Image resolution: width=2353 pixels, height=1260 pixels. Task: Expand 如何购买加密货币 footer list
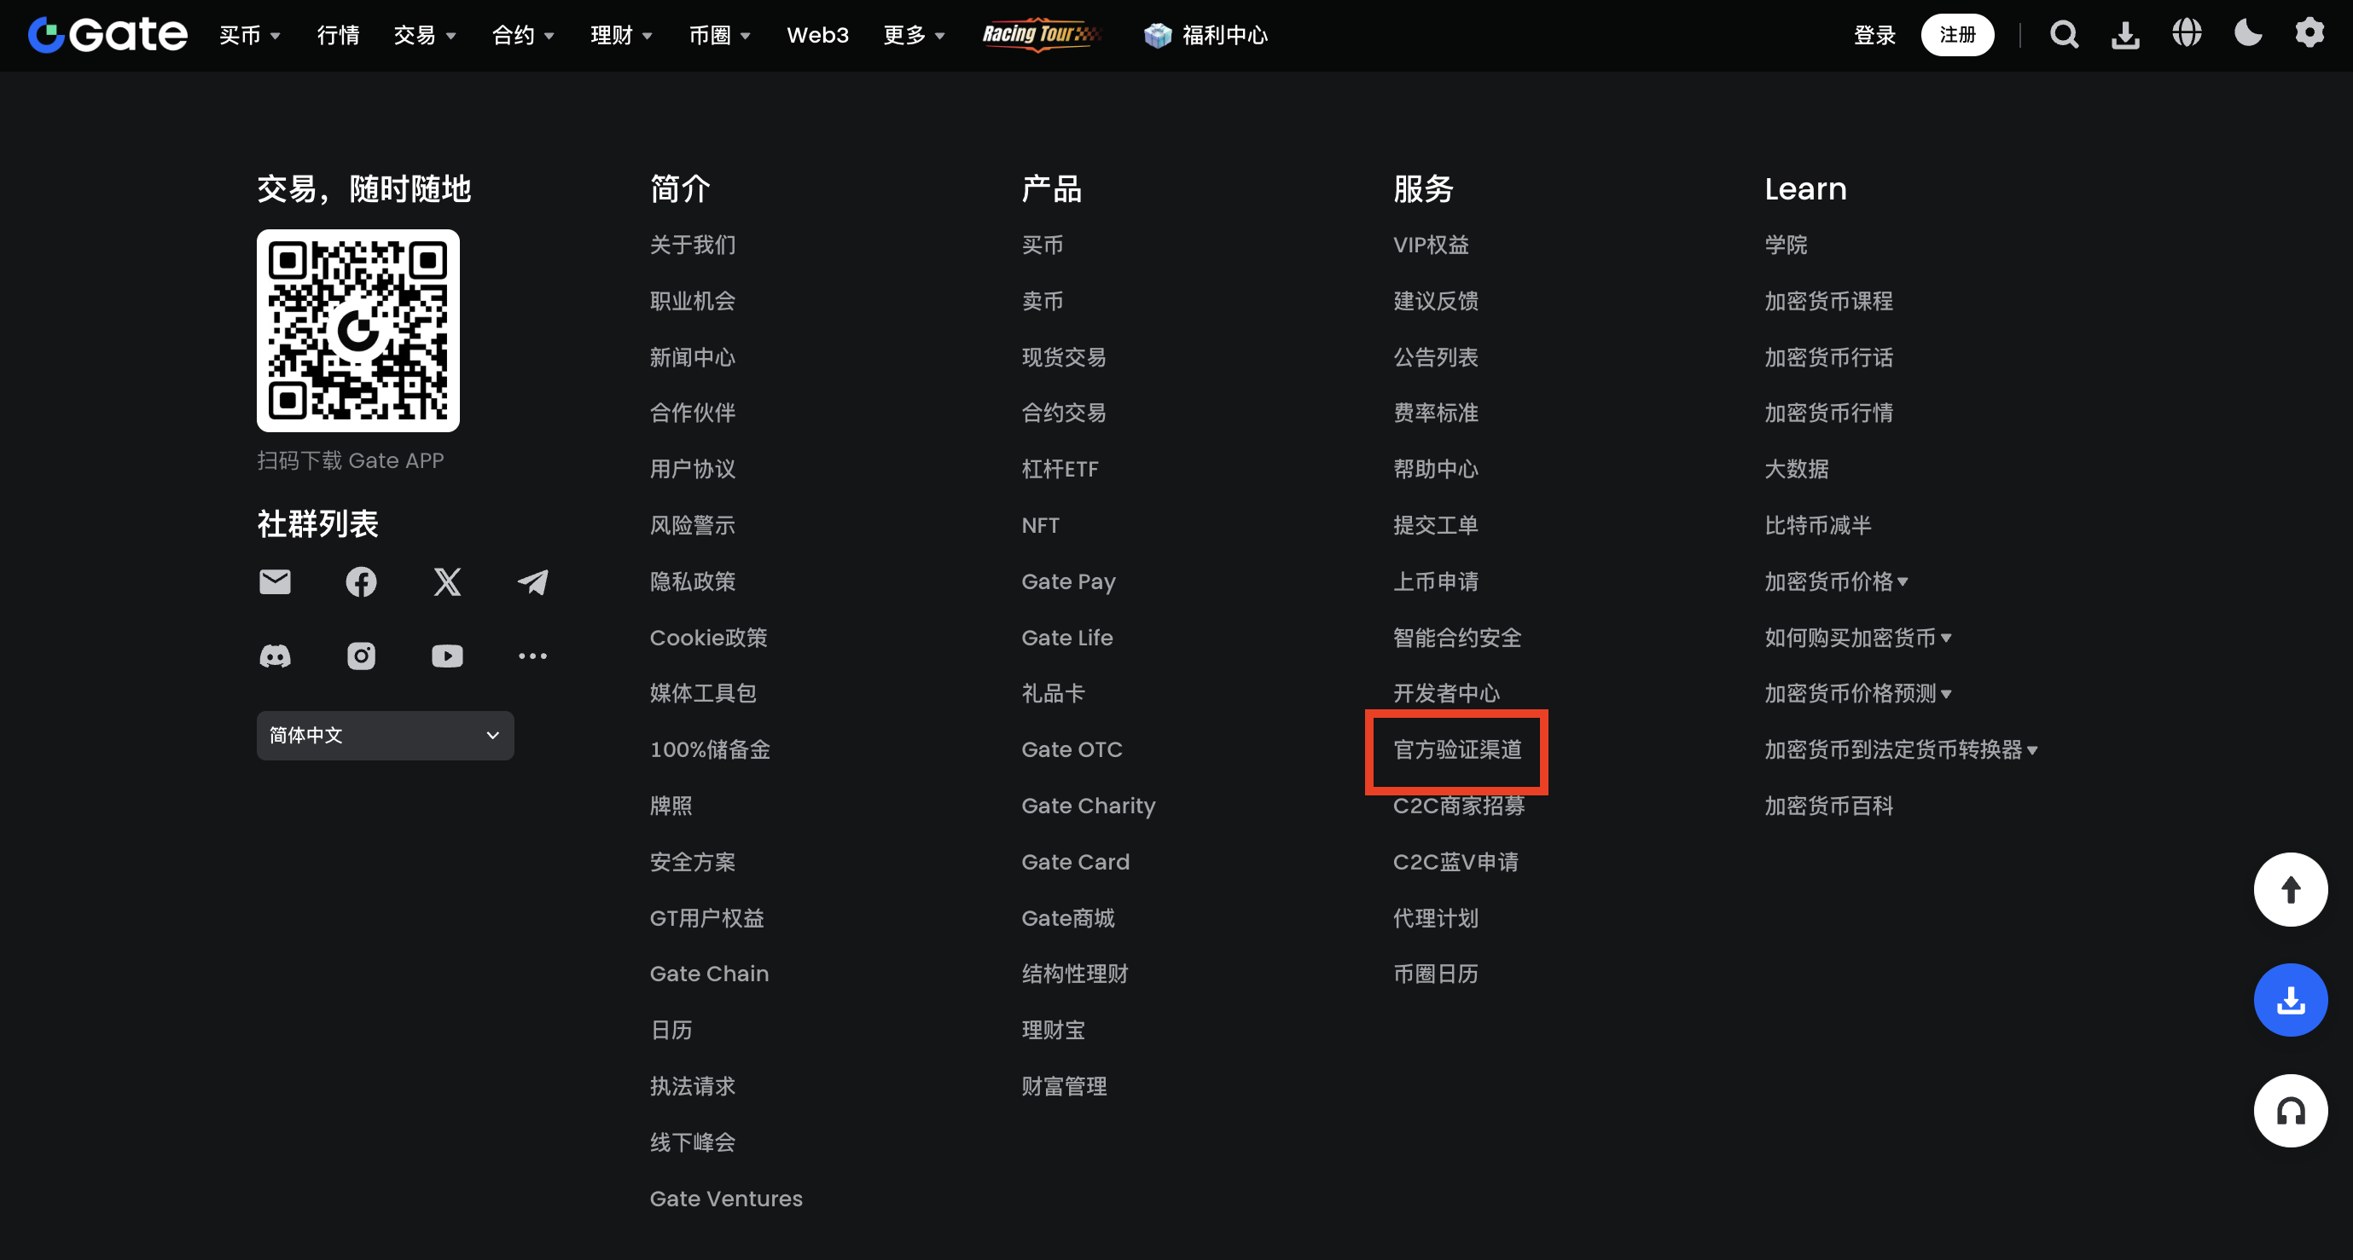pos(1945,639)
